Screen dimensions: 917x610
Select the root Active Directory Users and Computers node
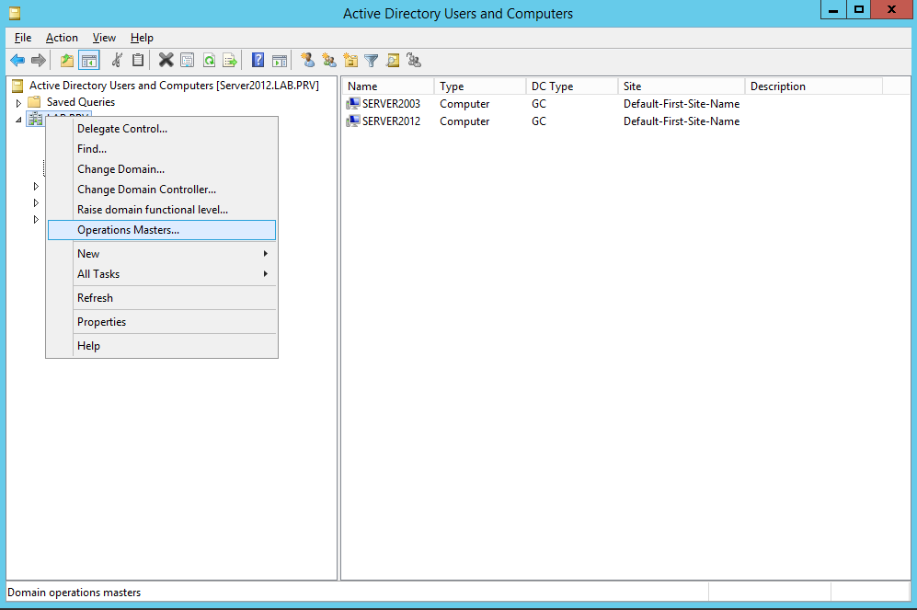[174, 86]
